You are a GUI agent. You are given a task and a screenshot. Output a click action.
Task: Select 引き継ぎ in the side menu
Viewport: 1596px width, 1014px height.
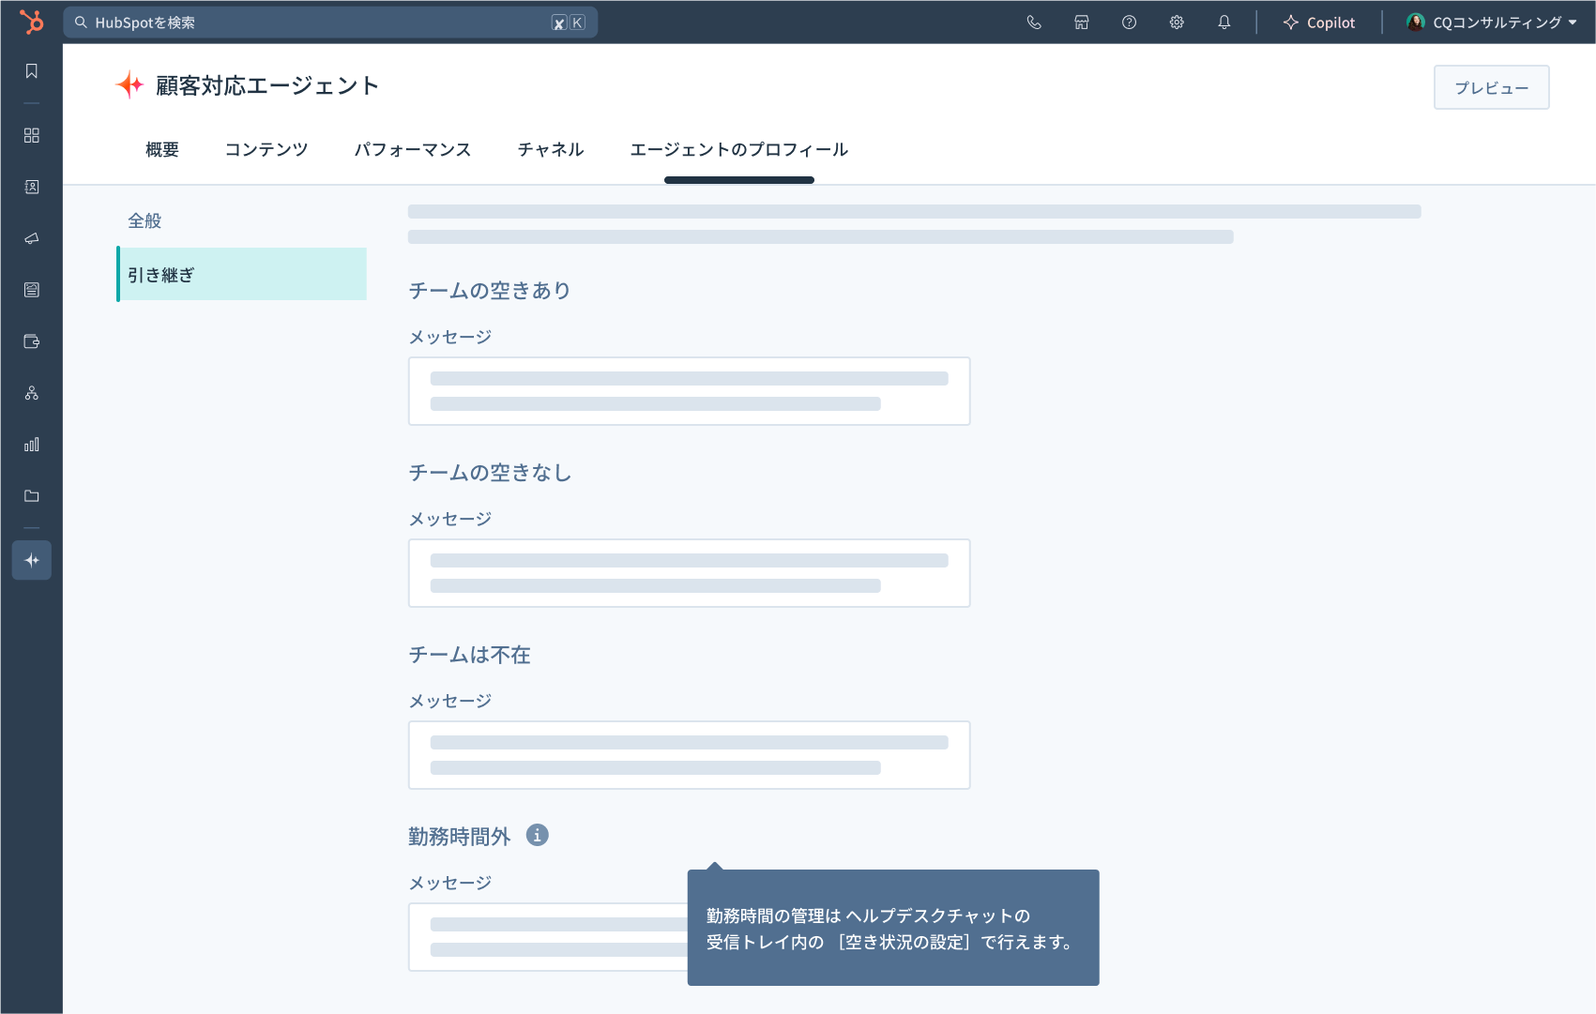pyautogui.click(x=242, y=274)
